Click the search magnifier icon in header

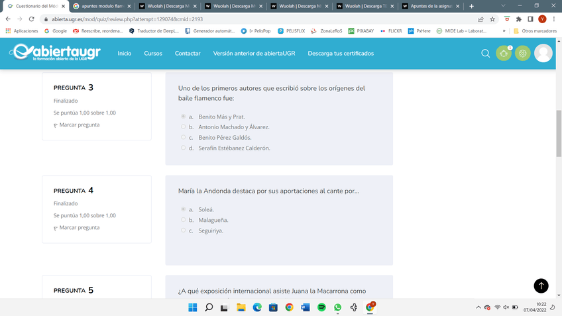tap(485, 54)
